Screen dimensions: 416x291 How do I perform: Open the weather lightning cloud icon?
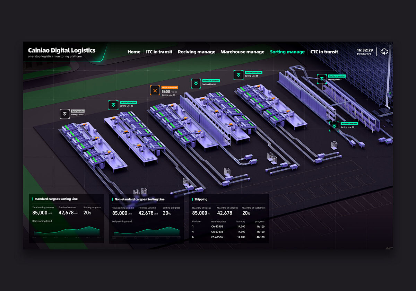pyautogui.click(x=384, y=52)
